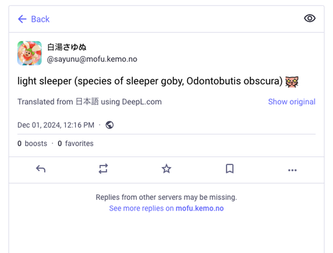Open the 白湯さゆぬ display name

pos(67,47)
